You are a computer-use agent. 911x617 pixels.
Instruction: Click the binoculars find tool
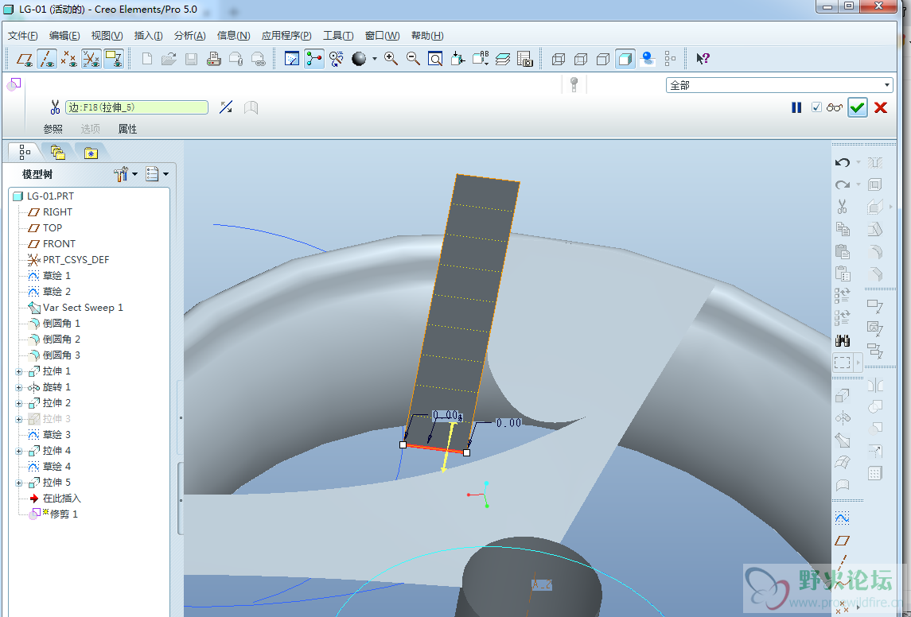[x=843, y=341]
